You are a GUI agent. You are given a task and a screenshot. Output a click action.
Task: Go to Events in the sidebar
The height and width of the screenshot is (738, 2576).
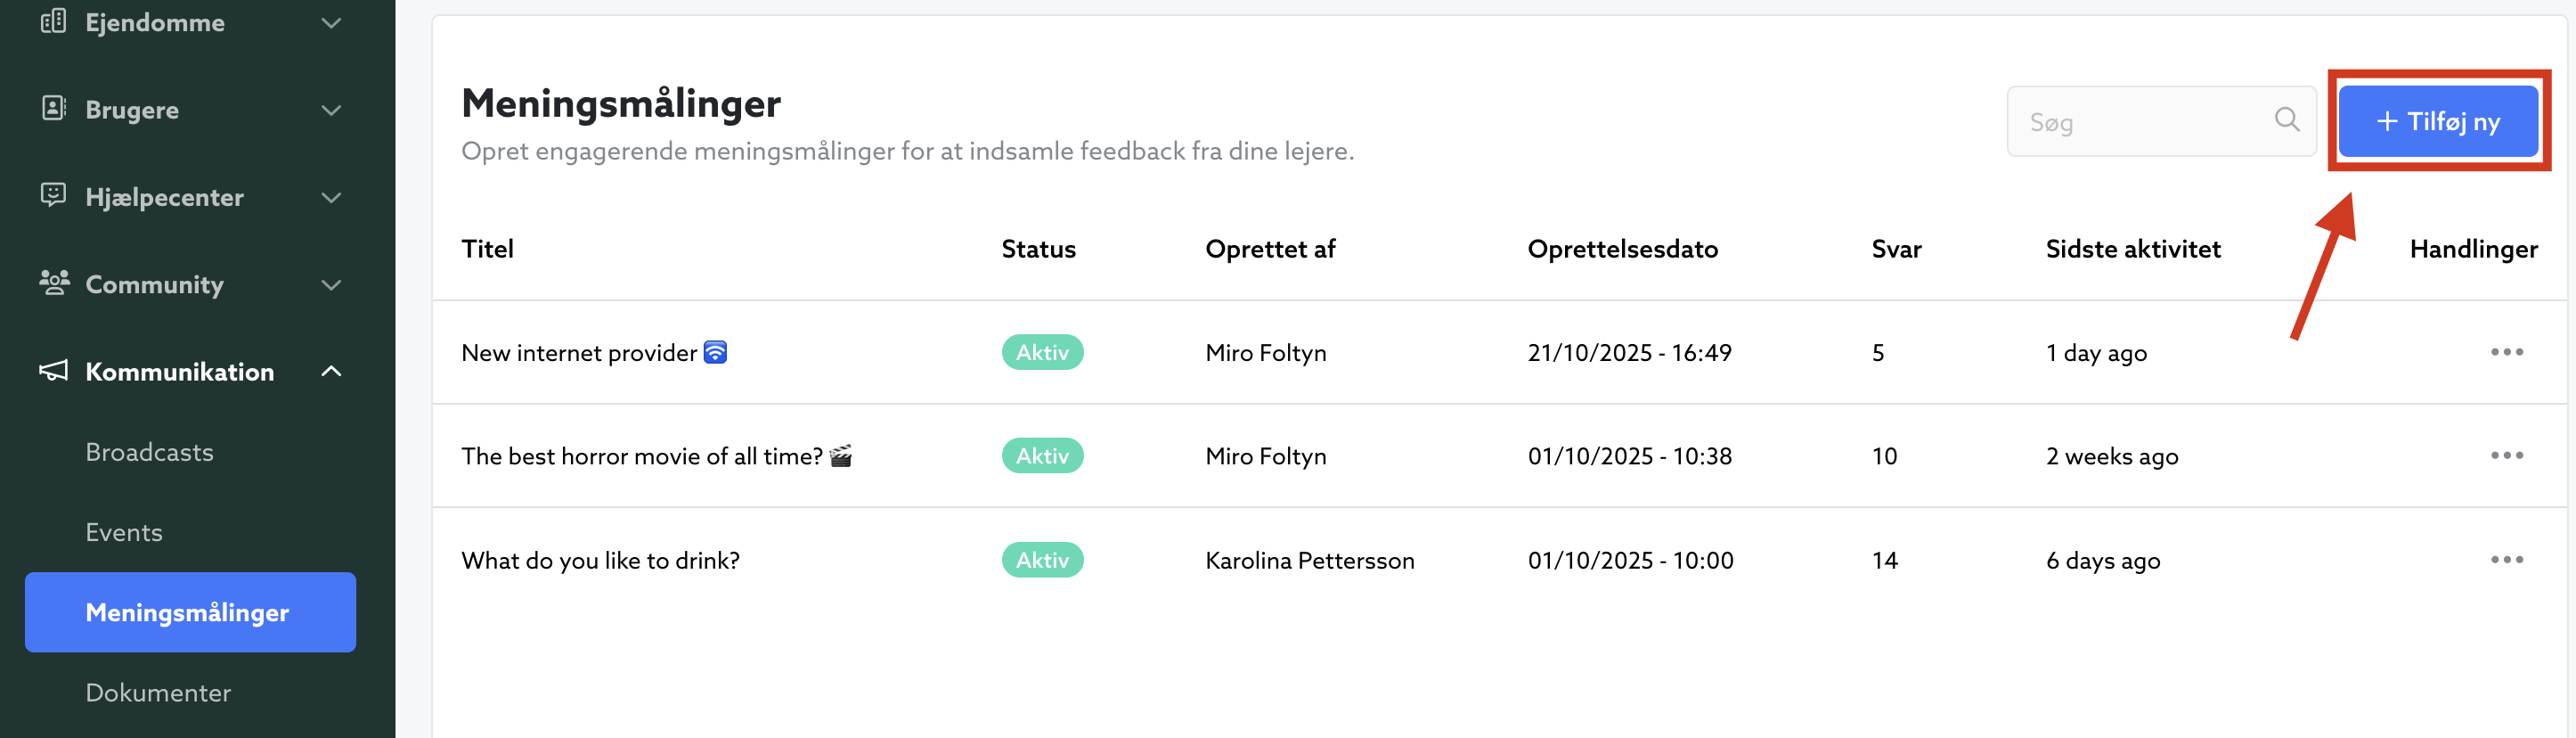point(124,532)
